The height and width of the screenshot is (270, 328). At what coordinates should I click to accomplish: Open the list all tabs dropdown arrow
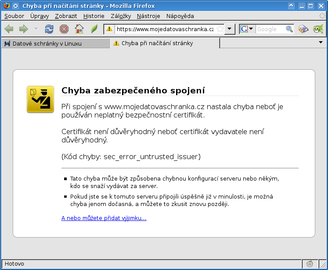tap(321, 43)
